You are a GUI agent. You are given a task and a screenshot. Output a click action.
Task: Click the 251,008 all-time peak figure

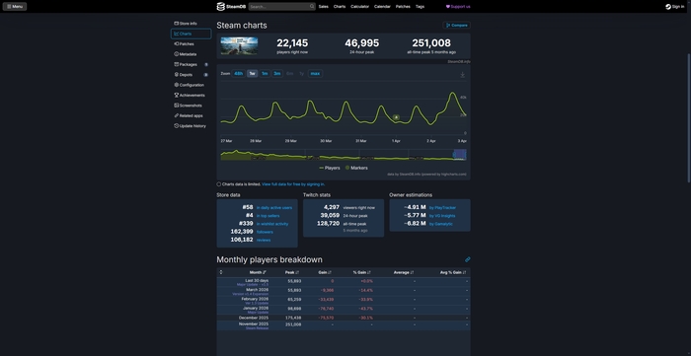pyautogui.click(x=431, y=43)
